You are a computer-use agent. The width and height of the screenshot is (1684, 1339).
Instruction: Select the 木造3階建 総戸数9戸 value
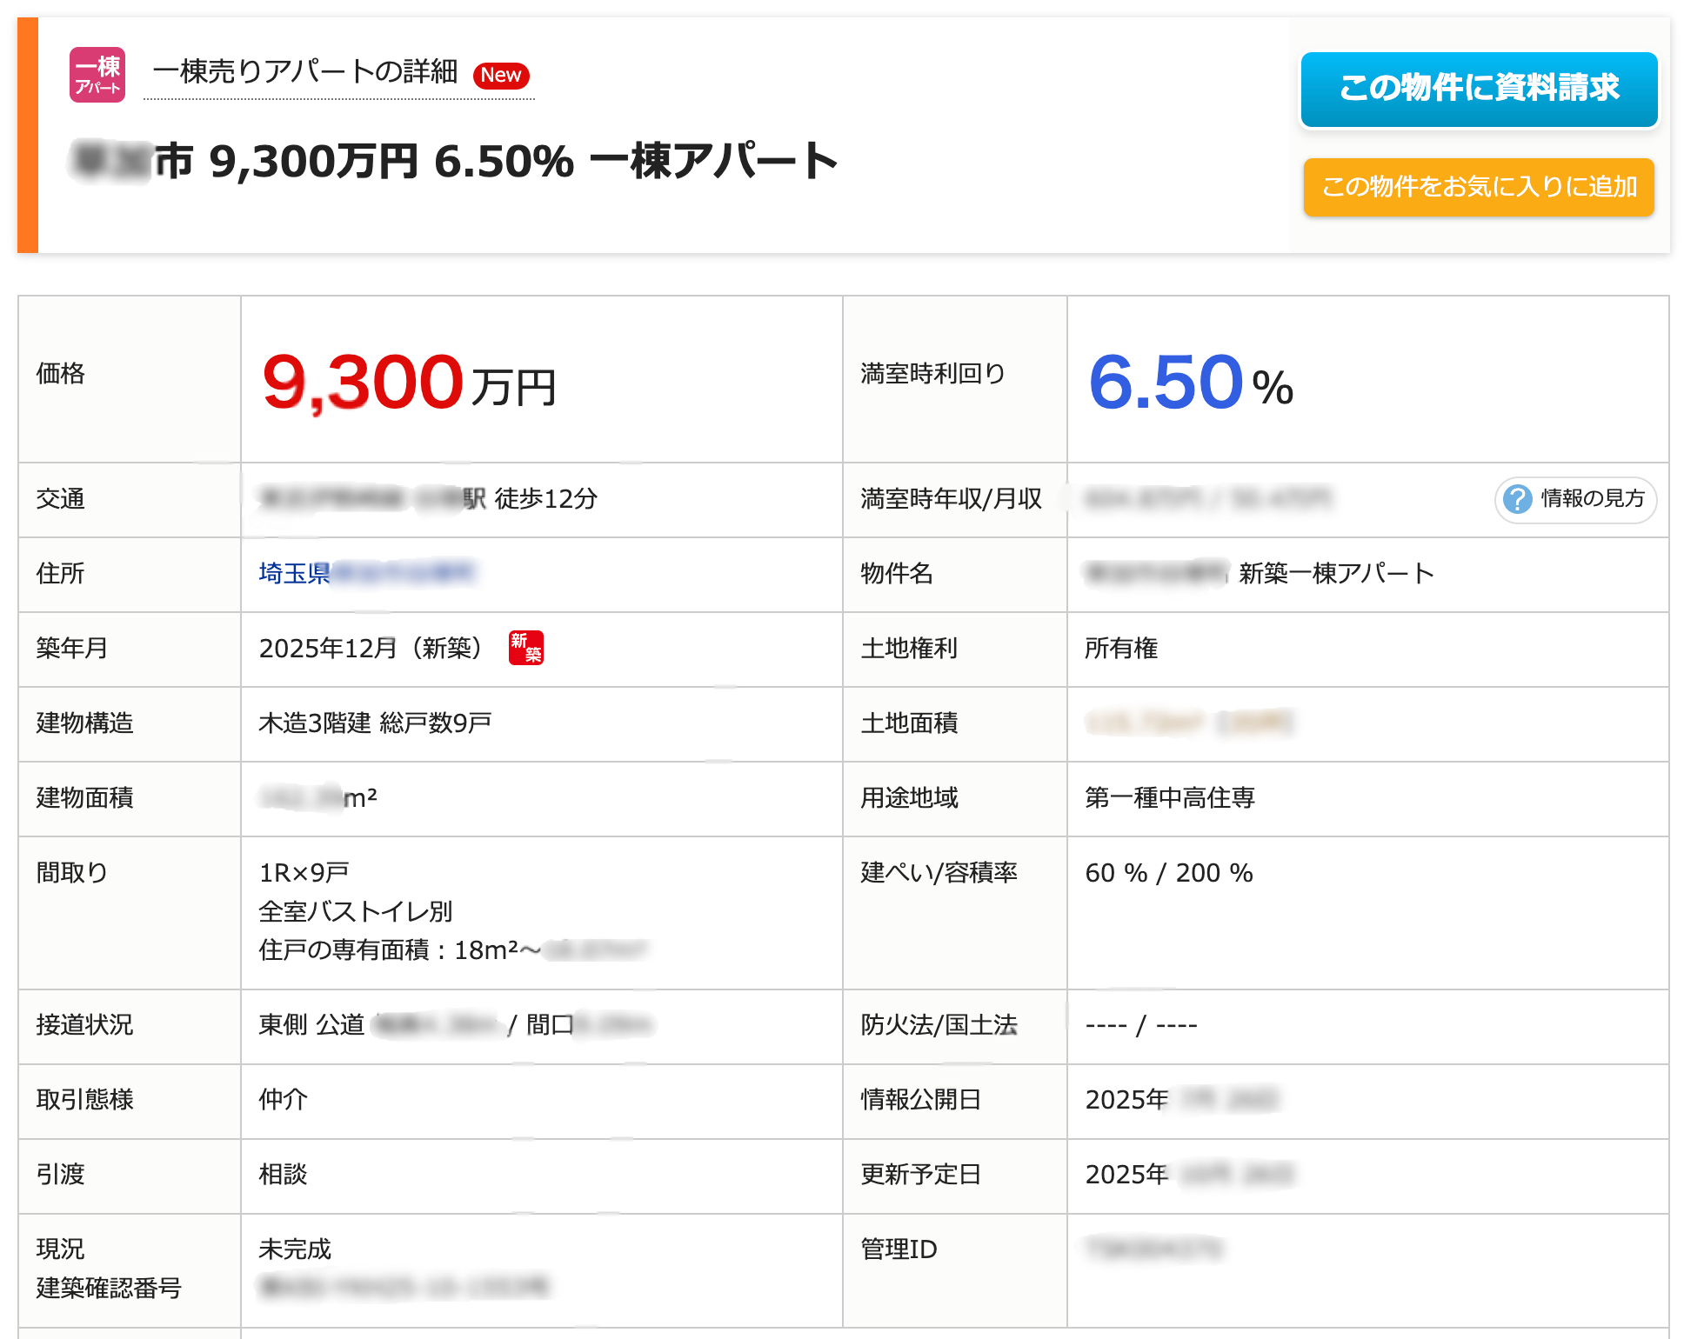coord(376,723)
